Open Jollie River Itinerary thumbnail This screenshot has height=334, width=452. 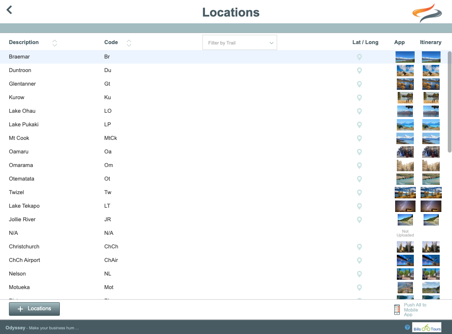tap(431, 220)
